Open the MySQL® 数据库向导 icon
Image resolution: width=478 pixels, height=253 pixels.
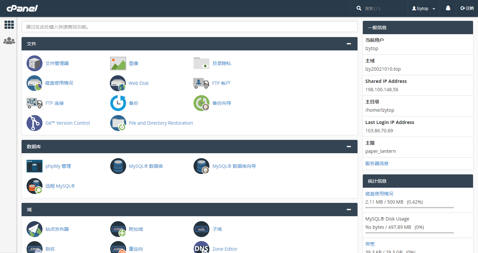pyautogui.click(x=201, y=166)
